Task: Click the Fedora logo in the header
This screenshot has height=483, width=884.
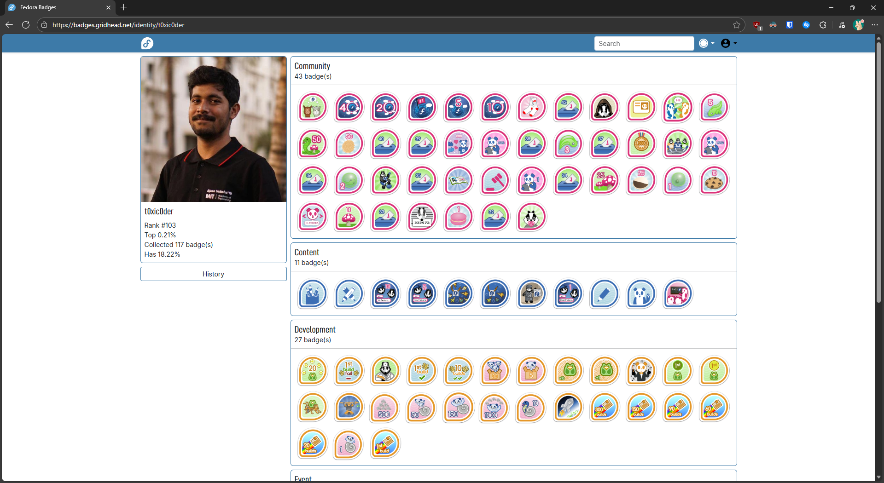Action: point(147,43)
